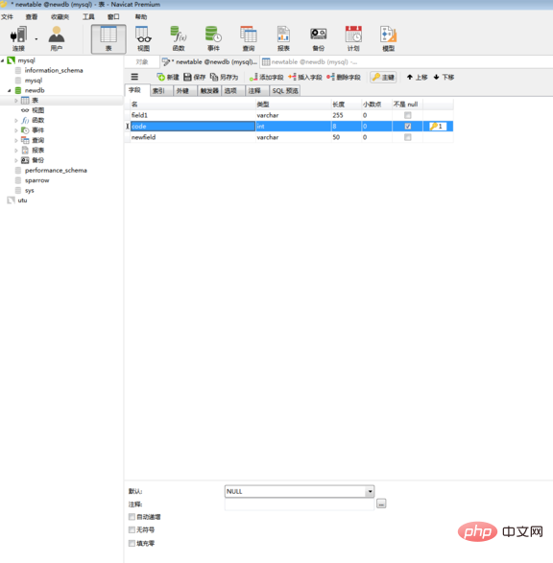Open the Tools (工具) menu
Viewport: 553px width, 563px height.
pos(88,17)
